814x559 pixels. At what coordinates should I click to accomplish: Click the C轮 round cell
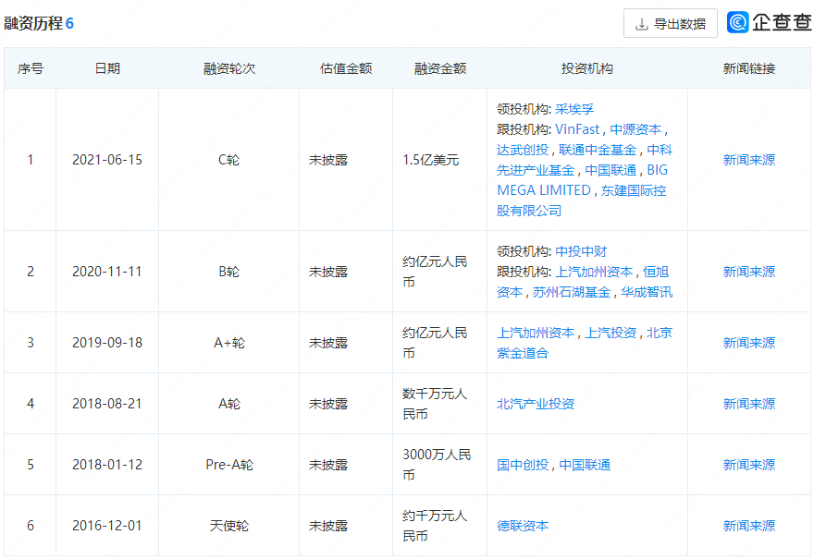(x=229, y=160)
